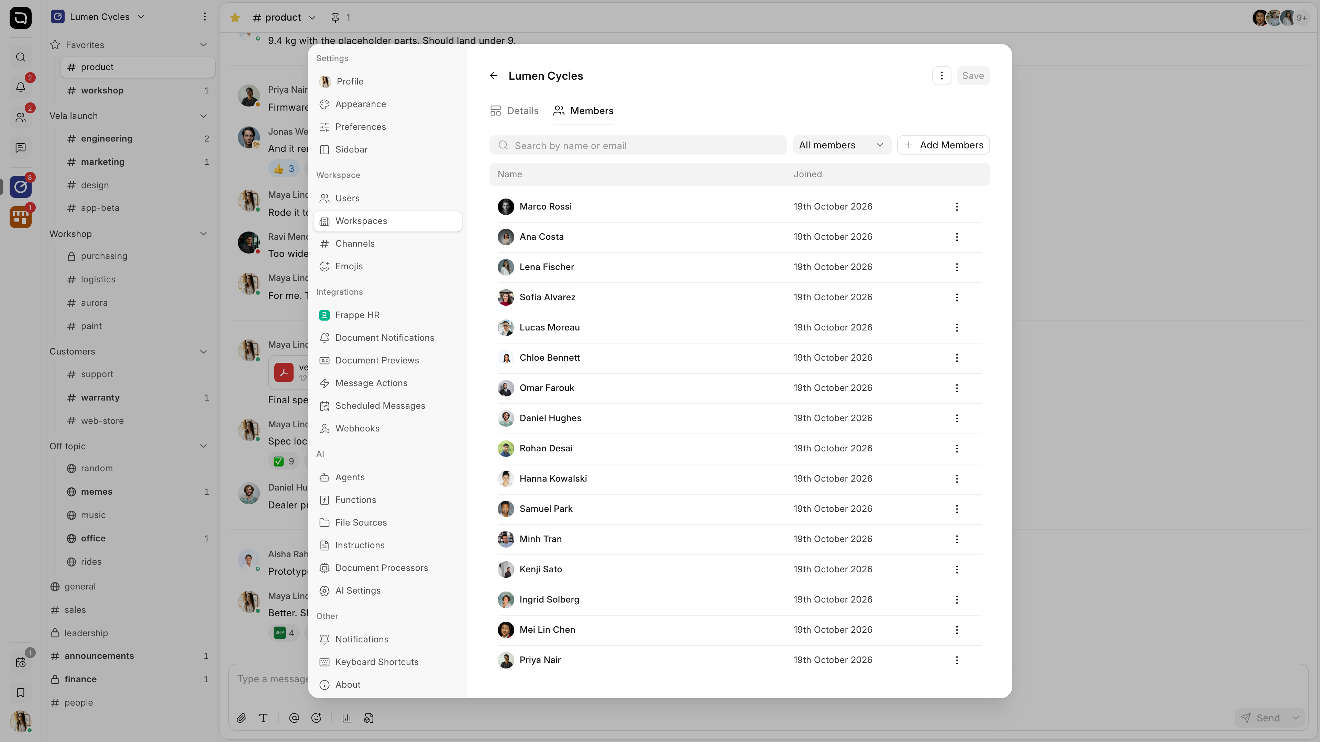The image size is (1320, 742).
Task: Open the search icon in left rail
Action: click(21, 57)
